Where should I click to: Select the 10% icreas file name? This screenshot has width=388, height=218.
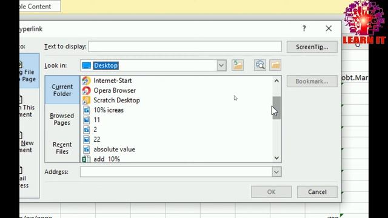(x=109, y=110)
